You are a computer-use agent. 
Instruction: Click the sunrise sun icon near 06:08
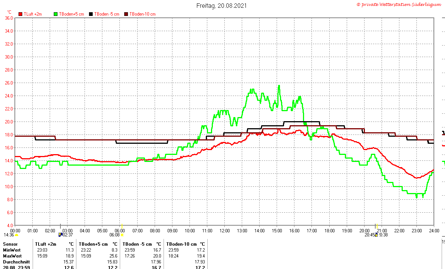pyautogui.click(x=122, y=235)
